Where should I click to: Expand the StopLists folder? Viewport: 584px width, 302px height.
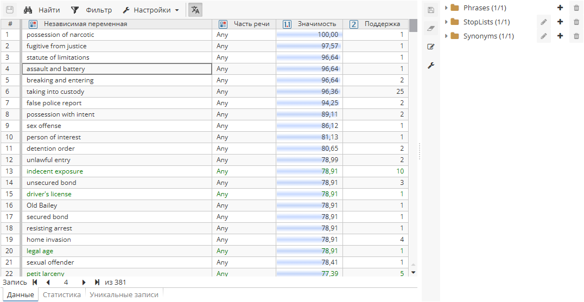coord(446,22)
